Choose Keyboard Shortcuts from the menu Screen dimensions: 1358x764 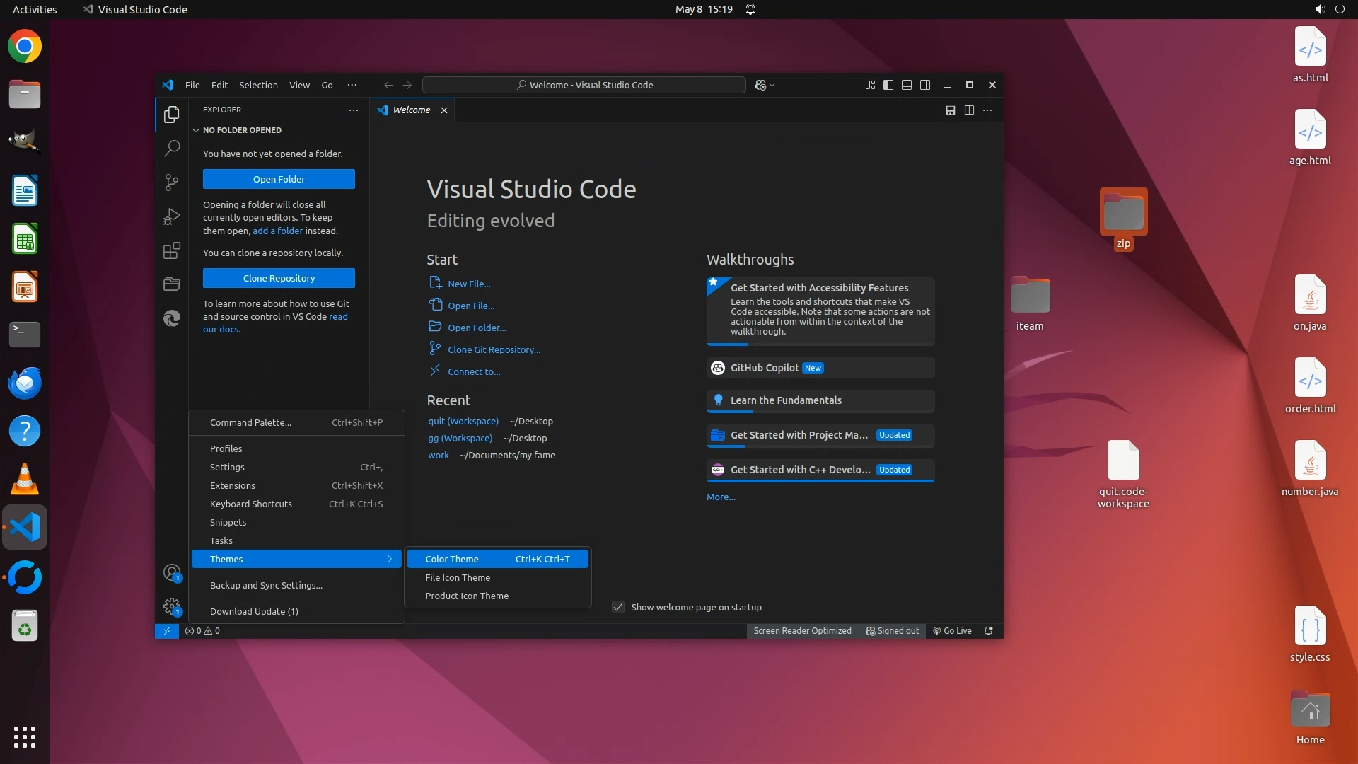[x=251, y=504]
